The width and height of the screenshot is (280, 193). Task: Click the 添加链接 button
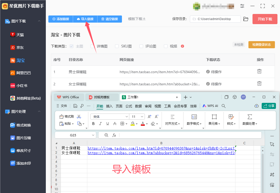click(61, 19)
